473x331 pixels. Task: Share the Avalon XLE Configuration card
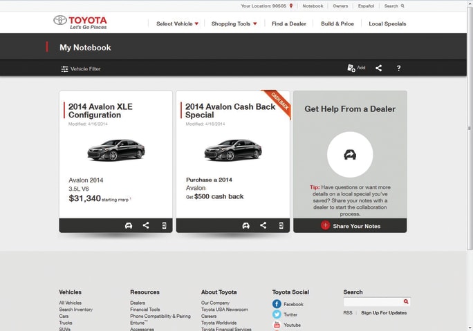146,225
